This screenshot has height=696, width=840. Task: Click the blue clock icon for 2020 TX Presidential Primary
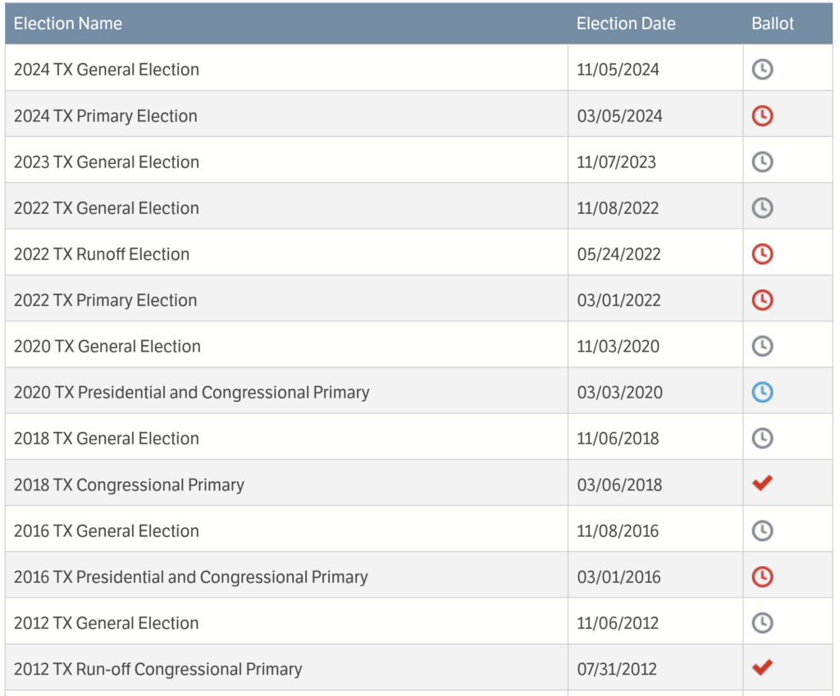coord(762,393)
